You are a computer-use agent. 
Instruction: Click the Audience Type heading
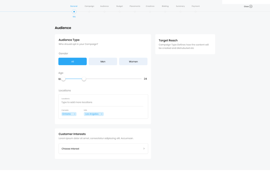tap(69, 40)
